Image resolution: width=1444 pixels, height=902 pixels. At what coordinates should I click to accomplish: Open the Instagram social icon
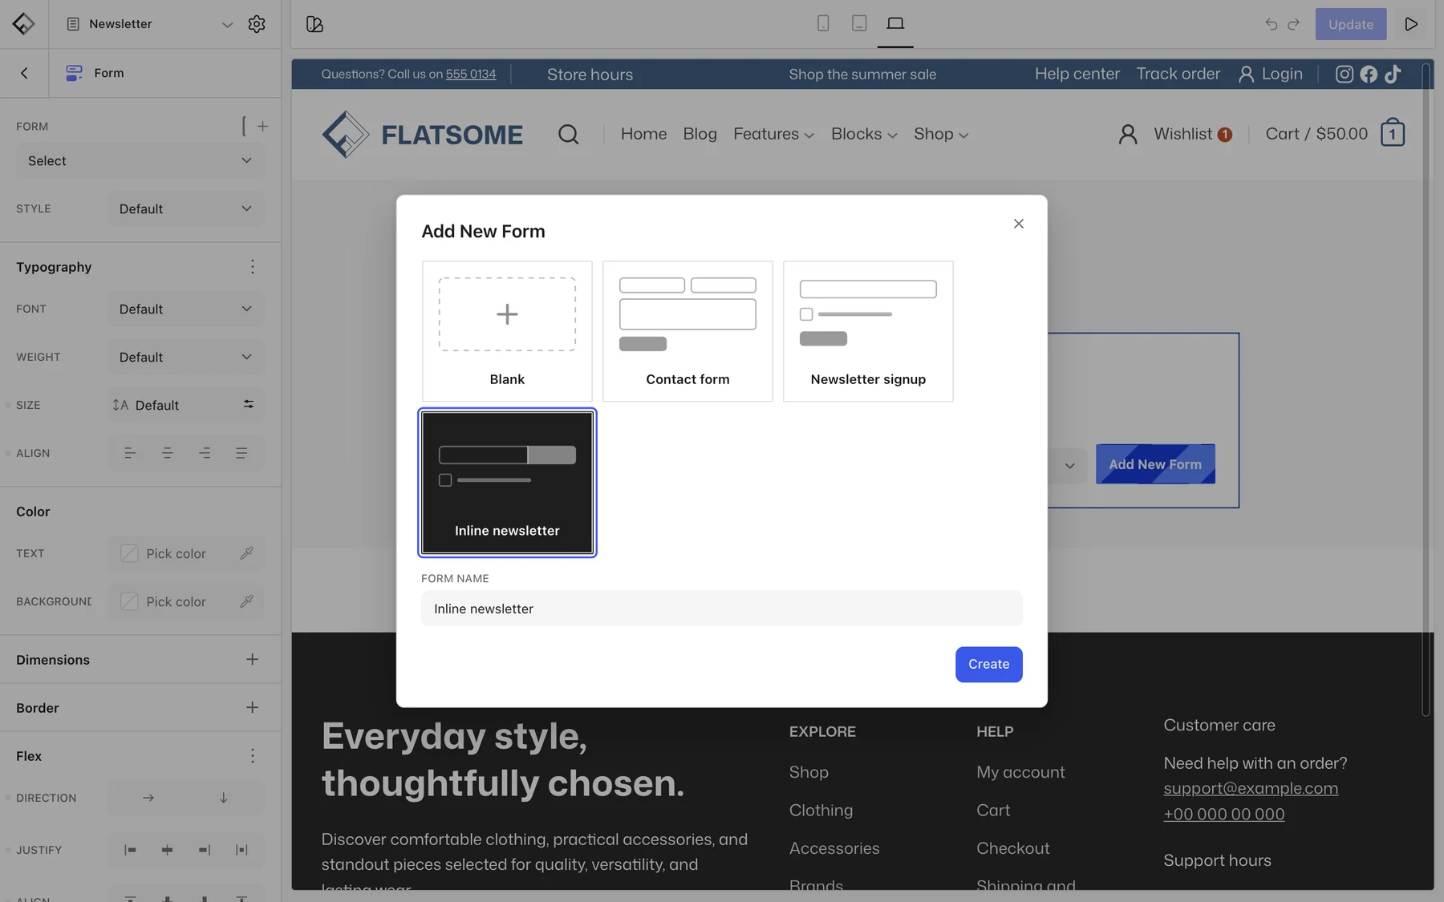point(1345,74)
